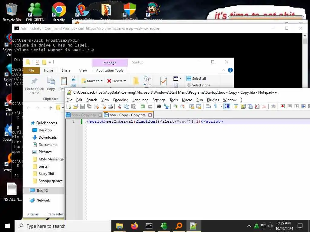Open Explorer Help with the question icon

pos(230,70)
